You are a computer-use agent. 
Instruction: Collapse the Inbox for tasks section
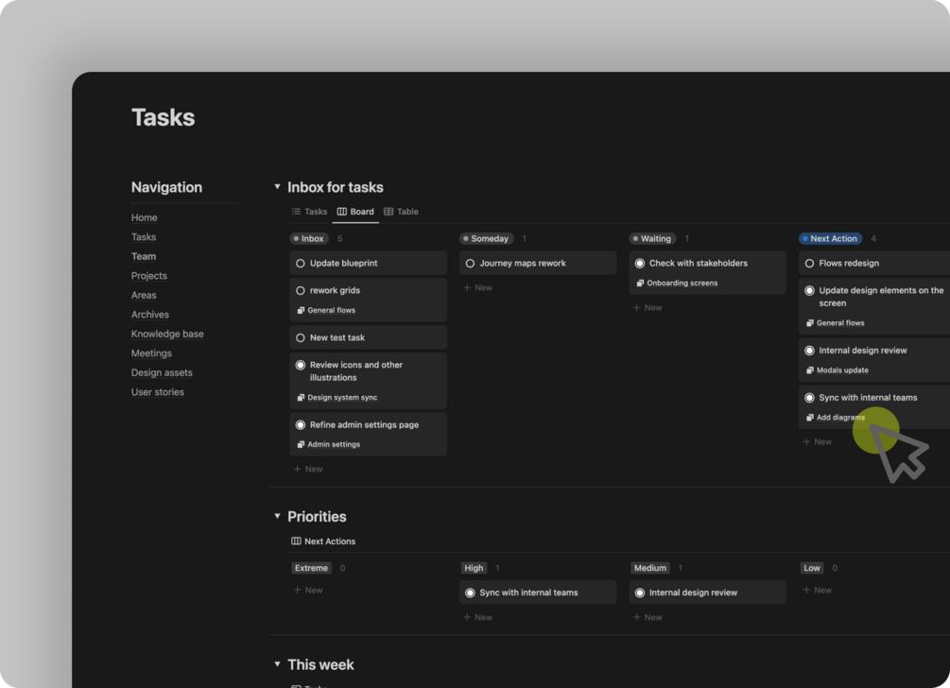coord(277,186)
